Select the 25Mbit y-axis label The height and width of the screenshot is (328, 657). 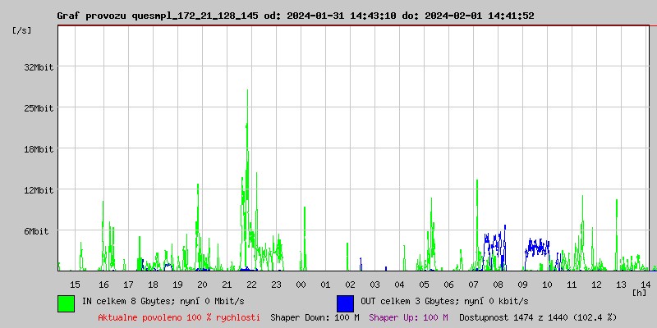pyautogui.click(x=39, y=108)
